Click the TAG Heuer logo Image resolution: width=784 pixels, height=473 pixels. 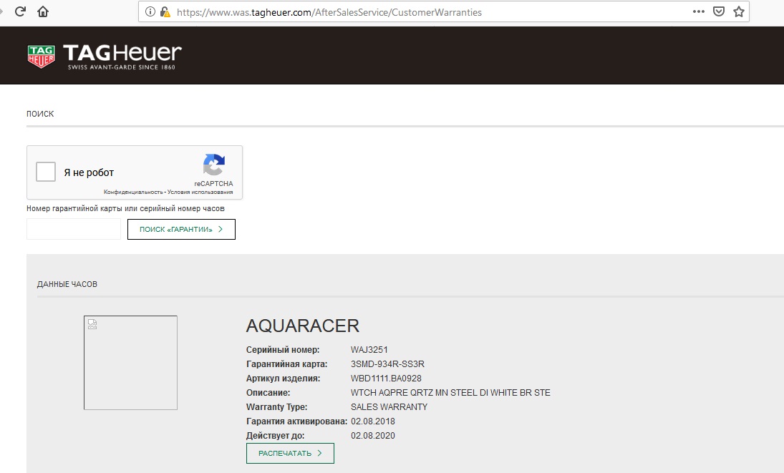105,56
